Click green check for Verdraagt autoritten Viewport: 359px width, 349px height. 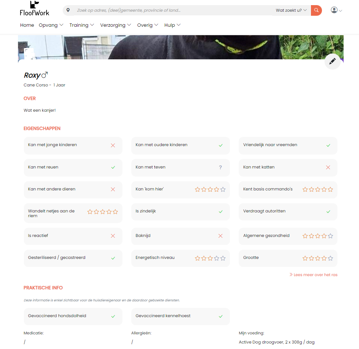tap(328, 212)
